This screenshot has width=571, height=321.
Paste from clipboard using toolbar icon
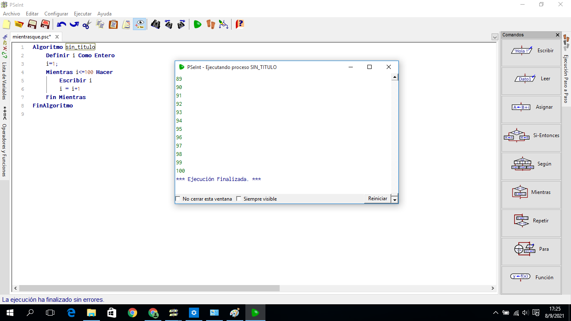coord(113,24)
